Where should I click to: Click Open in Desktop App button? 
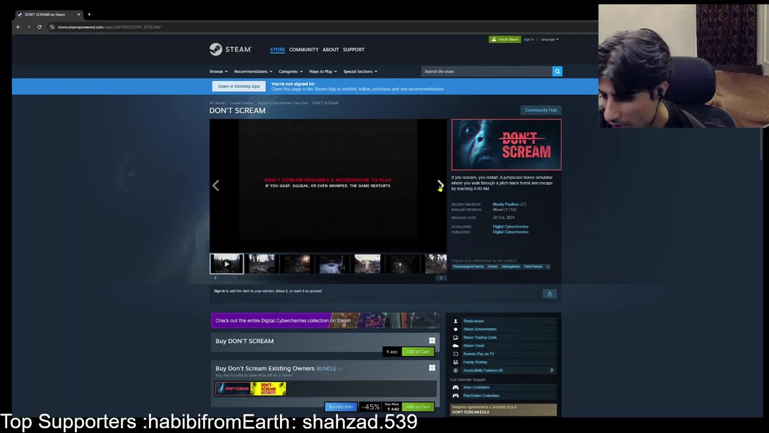pos(239,86)
